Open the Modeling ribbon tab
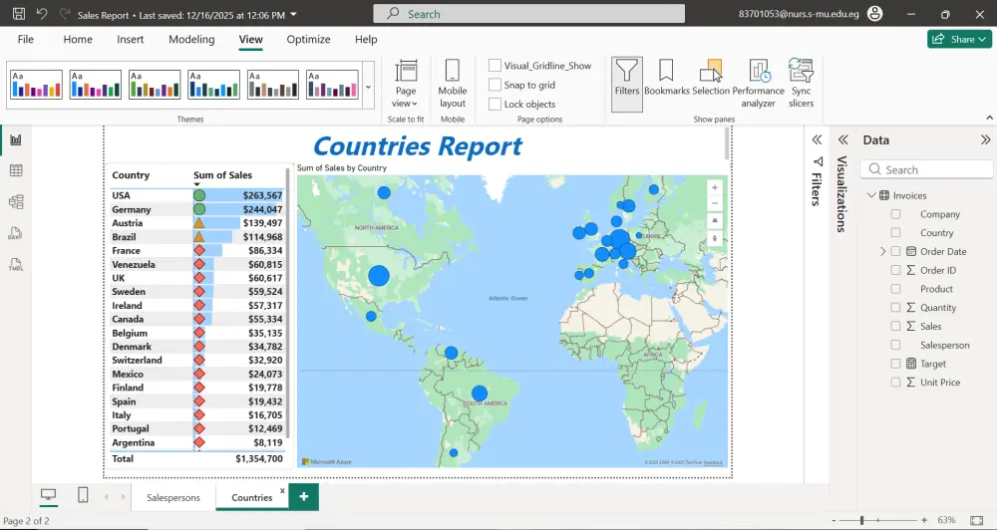The width and height of the screenshot is (997, 530). [x=191, y=39]
